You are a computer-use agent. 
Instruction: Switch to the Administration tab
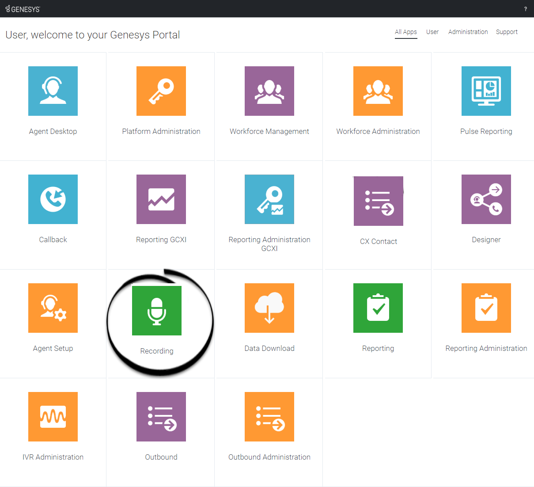468,32
